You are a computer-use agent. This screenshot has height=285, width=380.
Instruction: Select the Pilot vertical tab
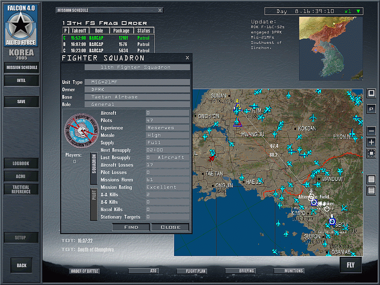(x=94, y=204)
